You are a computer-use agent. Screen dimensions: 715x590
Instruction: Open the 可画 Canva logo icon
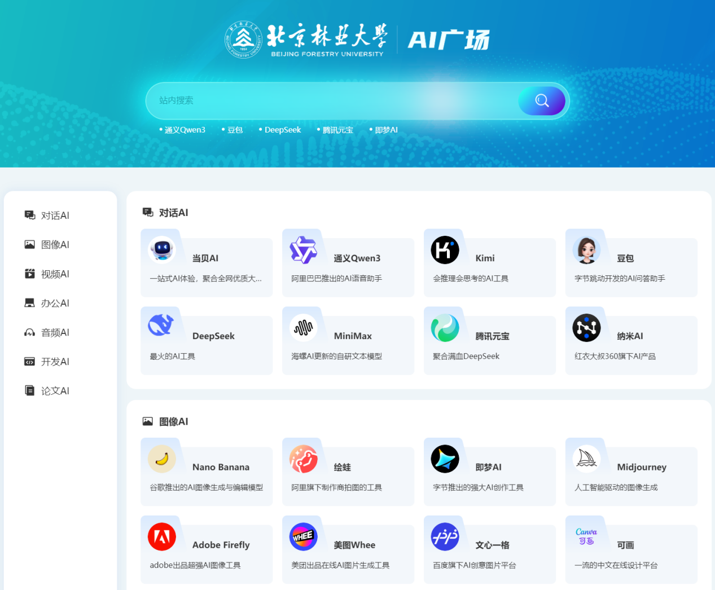pyautogui.click(x=587, y=537)
